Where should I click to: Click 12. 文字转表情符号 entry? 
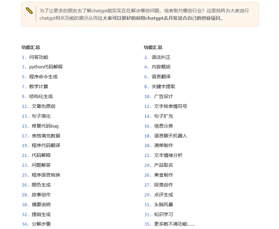[x=166, y=106]
